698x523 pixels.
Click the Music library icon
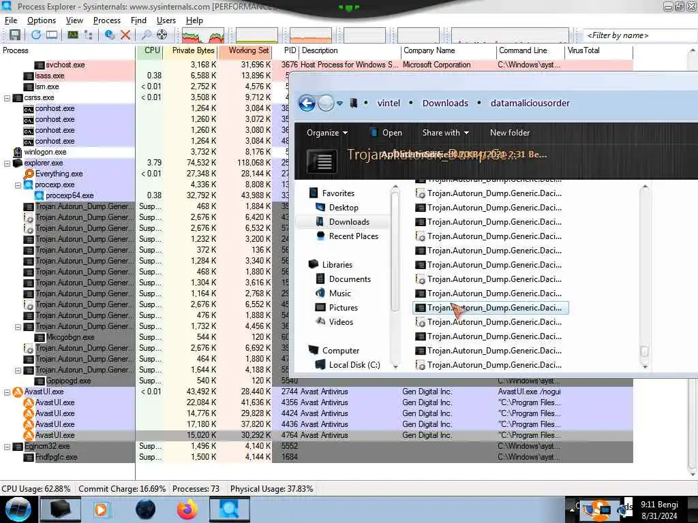tap(320, 293)
